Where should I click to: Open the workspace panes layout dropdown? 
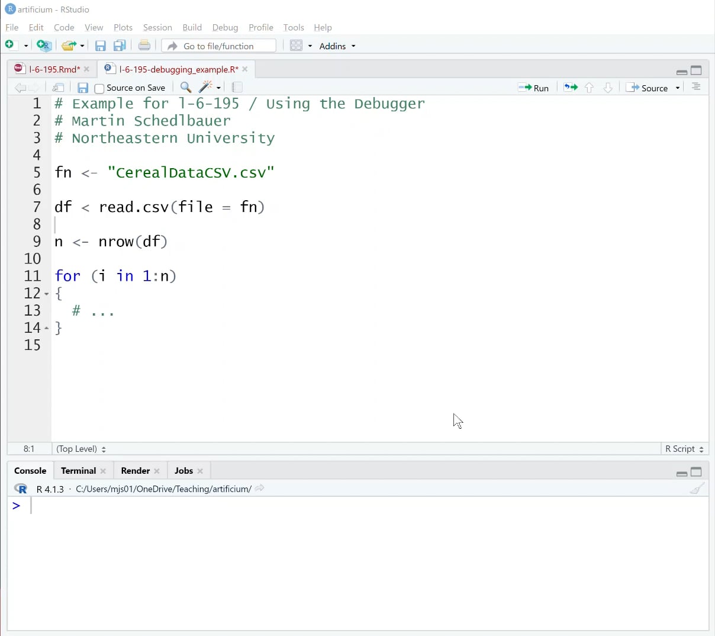pos(301,46)
